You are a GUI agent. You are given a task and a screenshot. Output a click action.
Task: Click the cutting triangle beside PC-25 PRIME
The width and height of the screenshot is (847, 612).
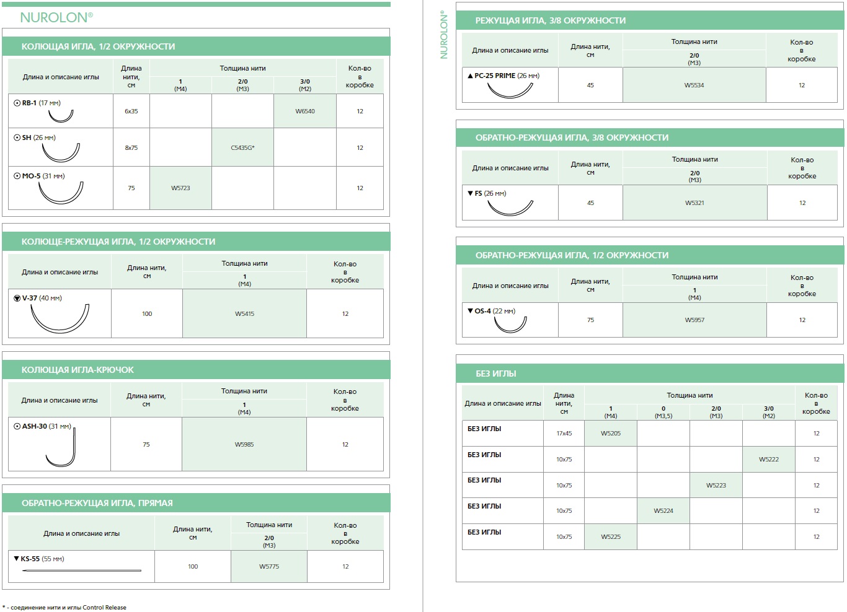(470, 76)
